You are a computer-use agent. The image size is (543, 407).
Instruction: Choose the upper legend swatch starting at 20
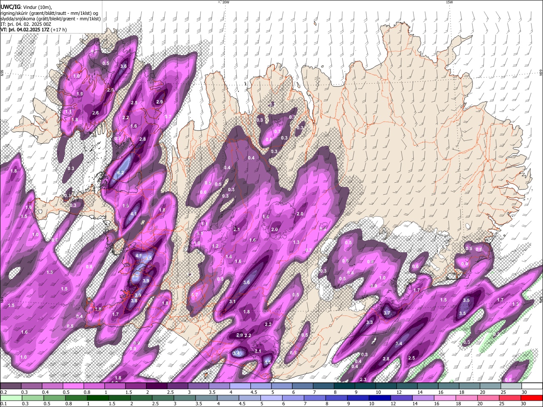click(490, 386)
